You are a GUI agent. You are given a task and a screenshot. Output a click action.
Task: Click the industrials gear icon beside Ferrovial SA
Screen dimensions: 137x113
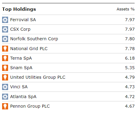coord(5,20)
